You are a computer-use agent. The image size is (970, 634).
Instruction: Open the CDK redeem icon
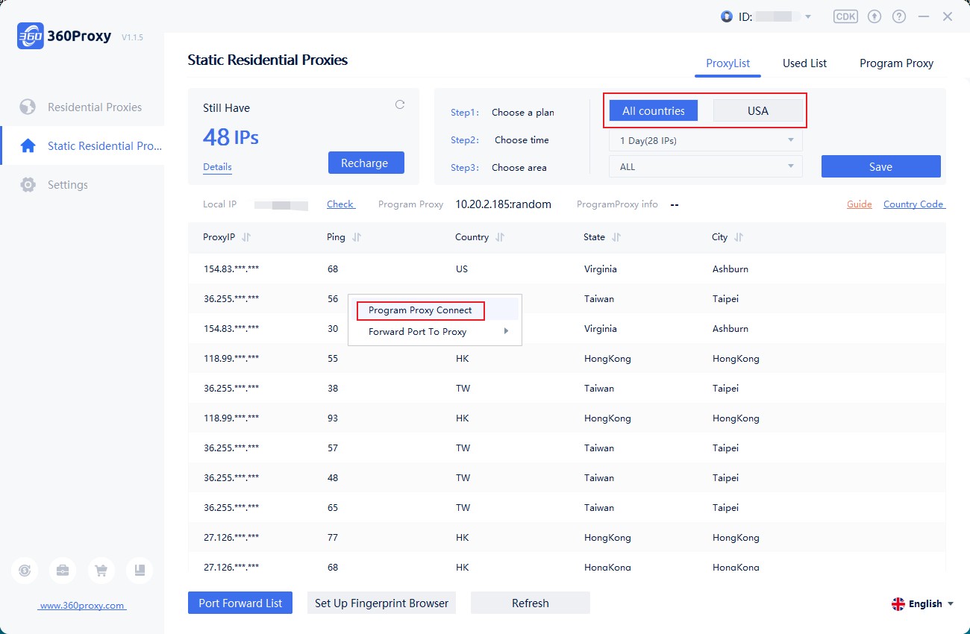[x=845, y=16]
